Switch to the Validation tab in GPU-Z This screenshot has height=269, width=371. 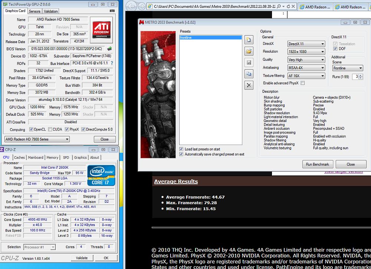[50, 11]
